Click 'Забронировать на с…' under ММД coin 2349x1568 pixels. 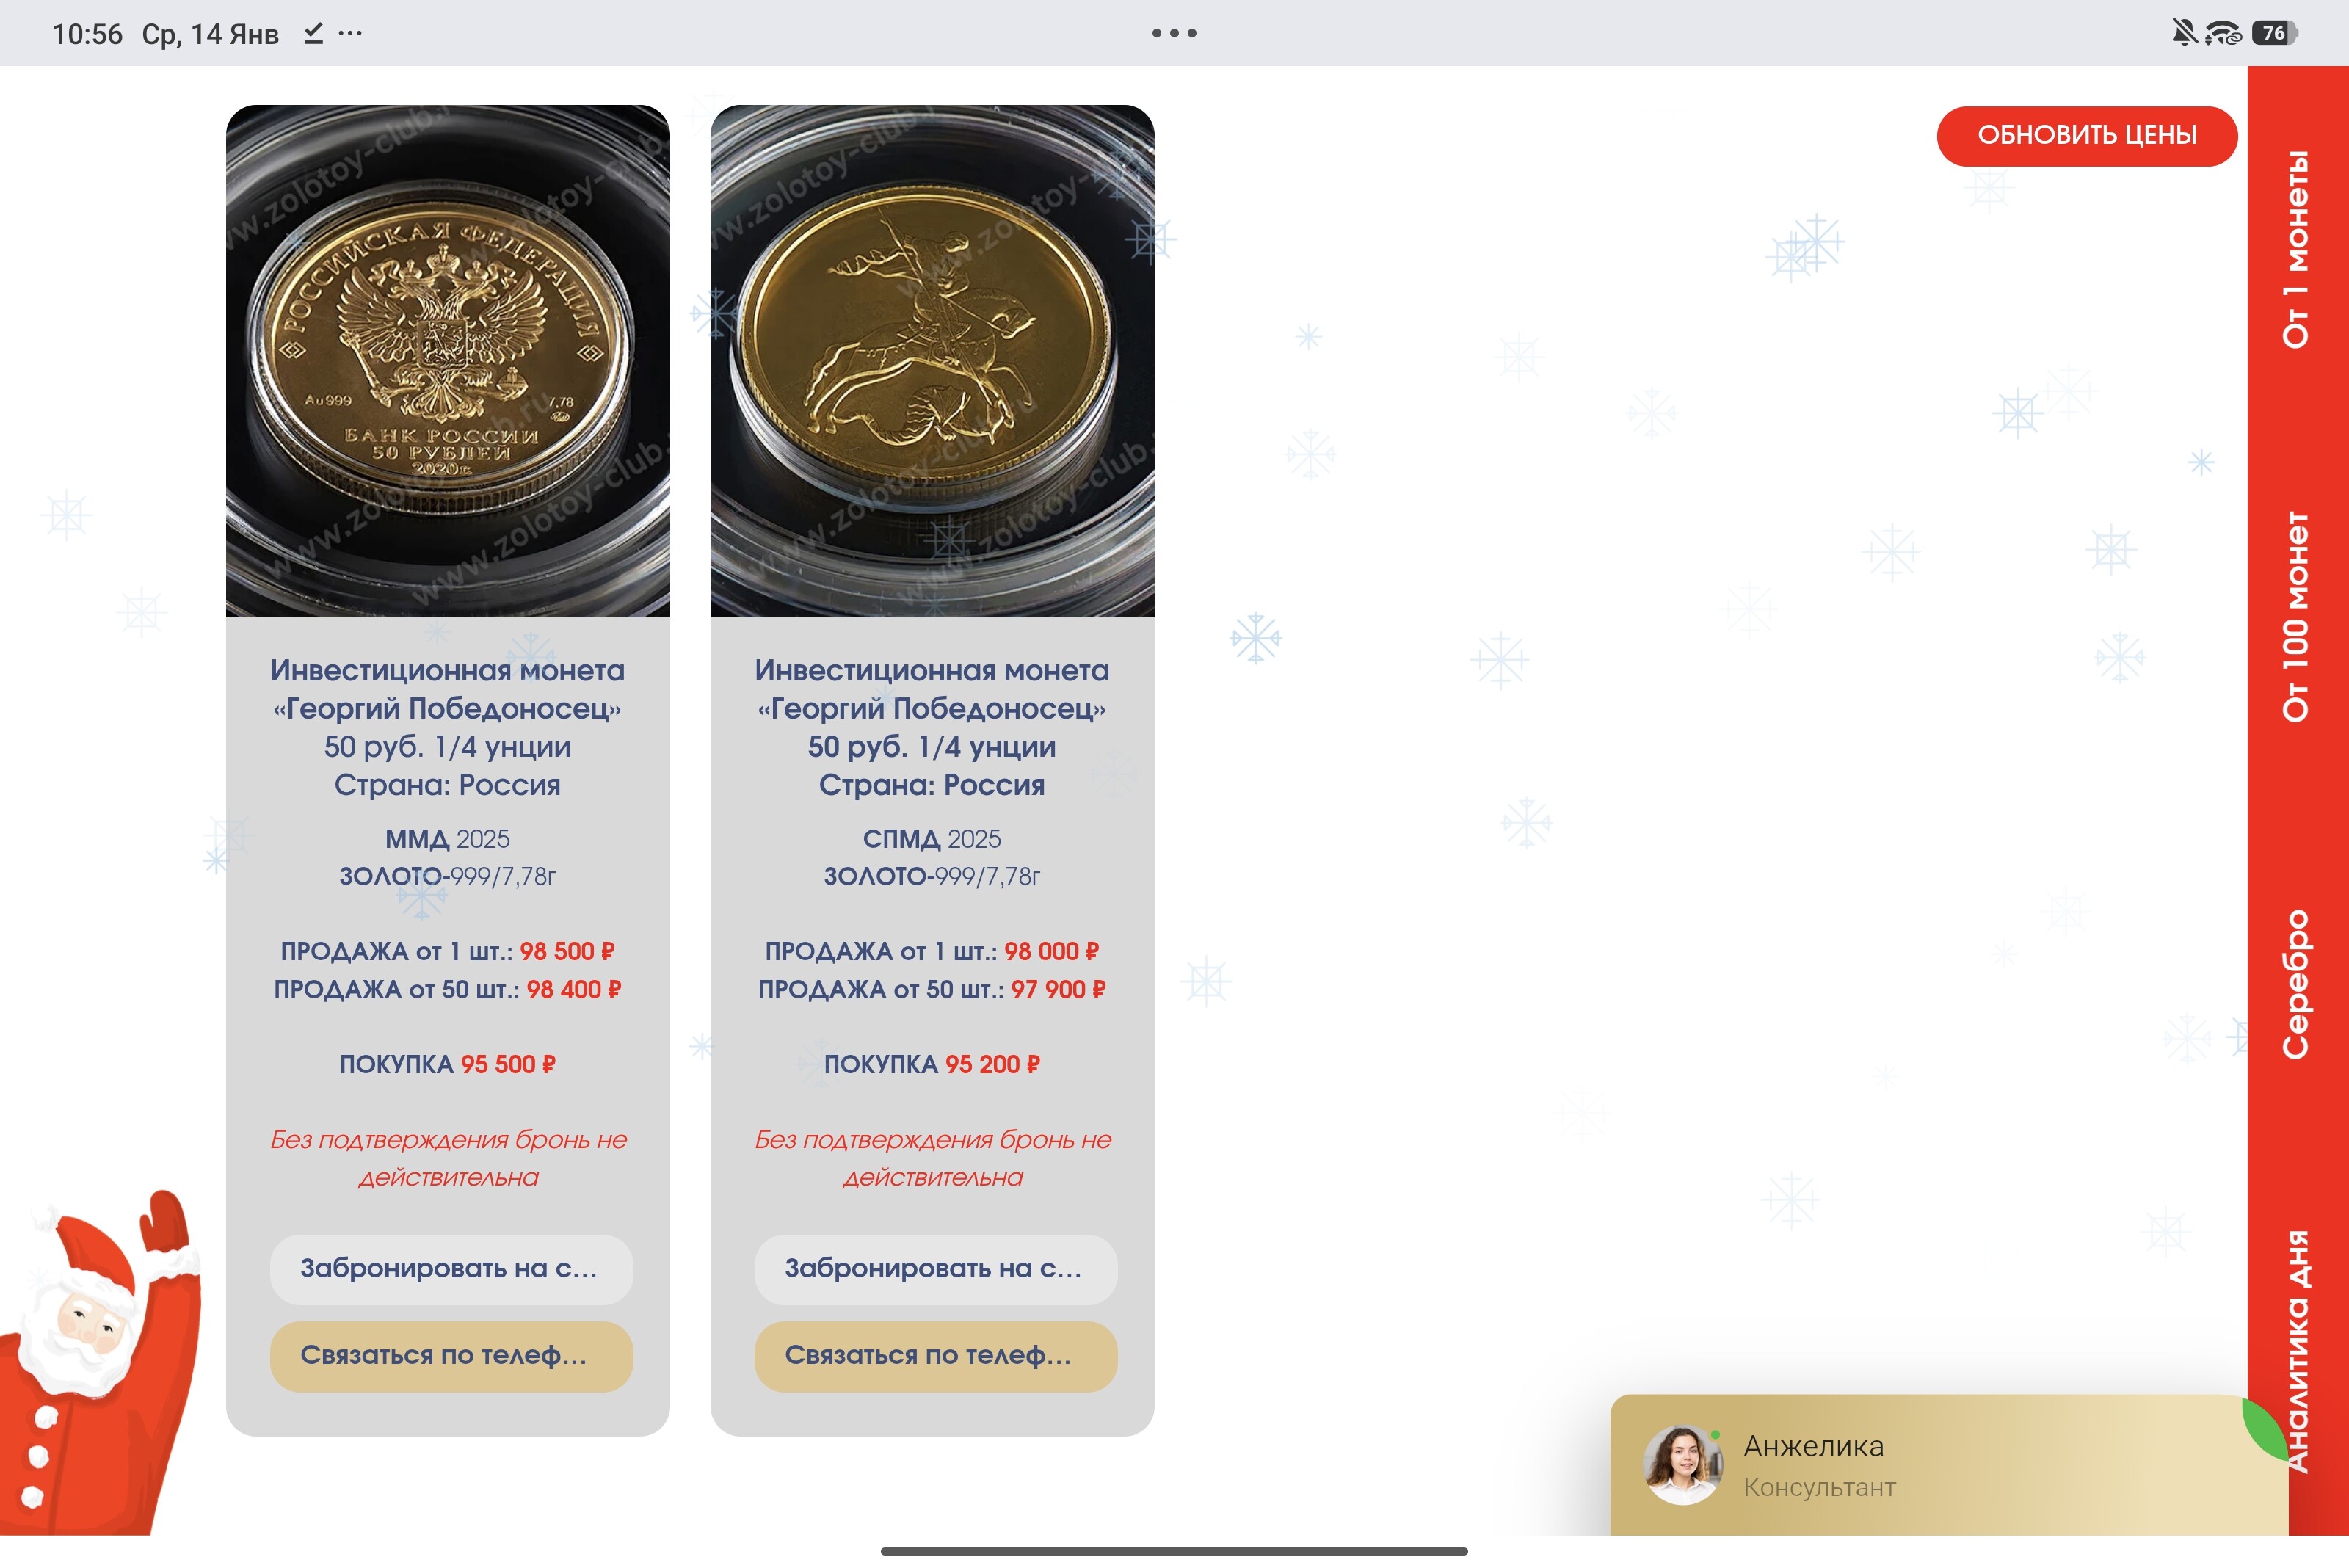click(451, 1269)
